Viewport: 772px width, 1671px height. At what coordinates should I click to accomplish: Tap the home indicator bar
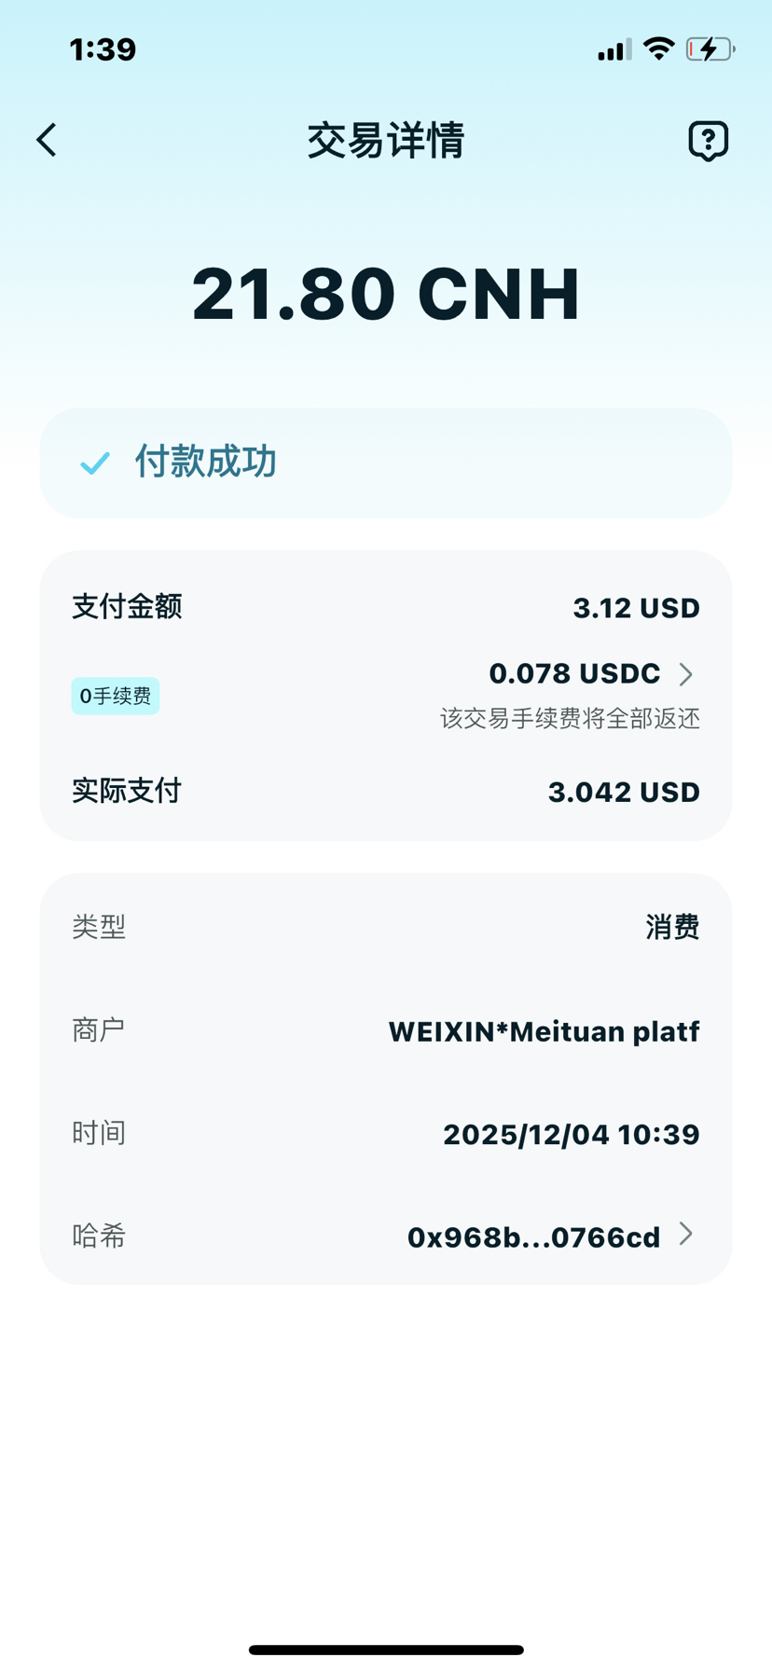(386, 1650)
